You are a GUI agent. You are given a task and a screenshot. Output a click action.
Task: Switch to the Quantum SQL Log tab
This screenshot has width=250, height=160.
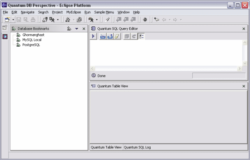(137, 147)
